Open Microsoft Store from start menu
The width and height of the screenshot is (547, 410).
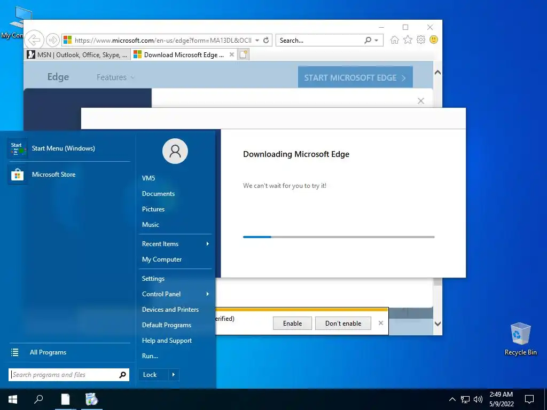[69, 175]
